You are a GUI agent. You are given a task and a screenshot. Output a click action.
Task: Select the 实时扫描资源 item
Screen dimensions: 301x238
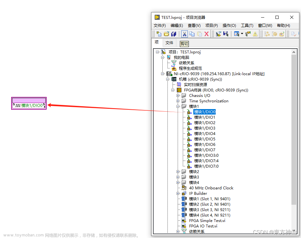[x=196, y=84]
